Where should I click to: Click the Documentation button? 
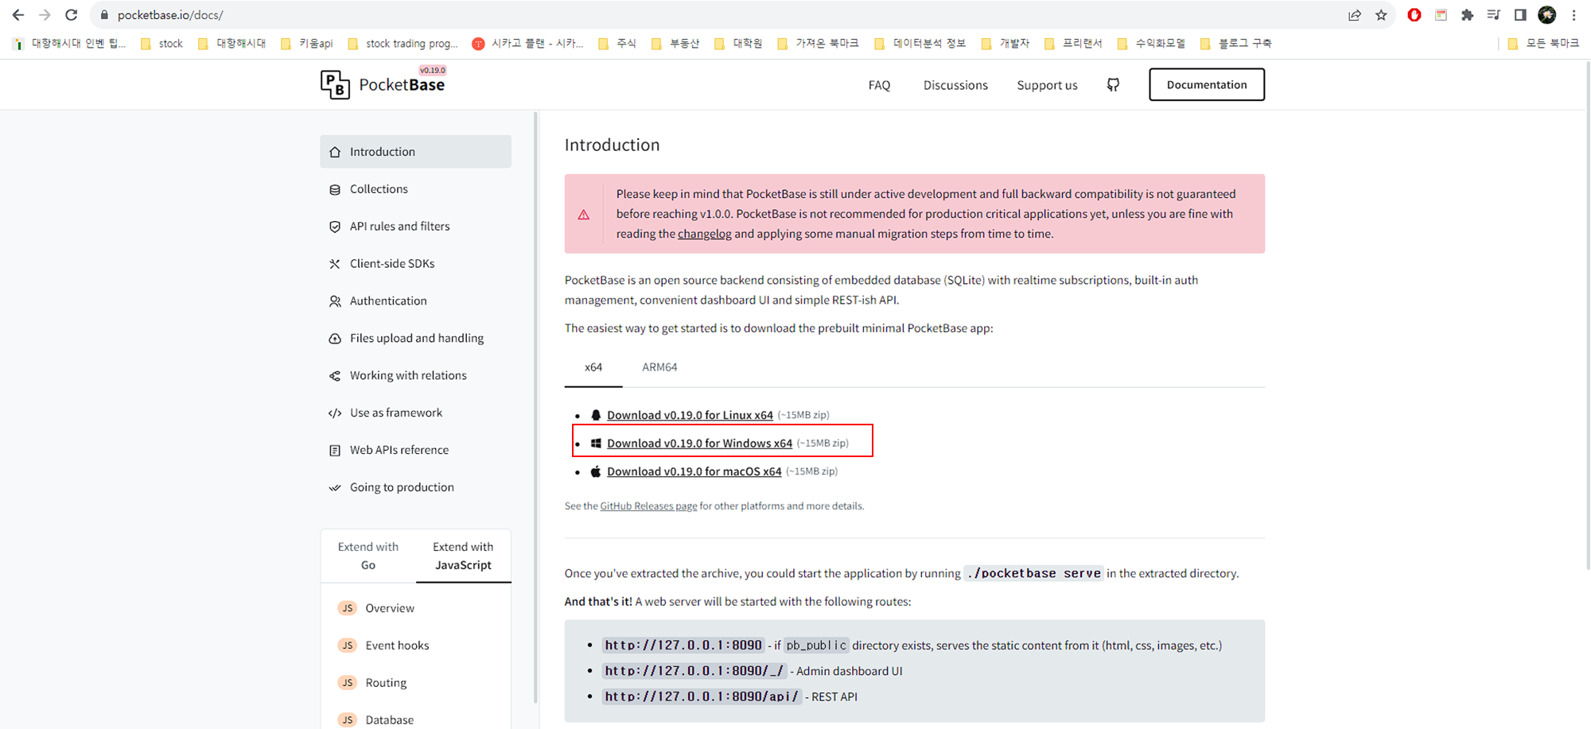point(1207,84)
